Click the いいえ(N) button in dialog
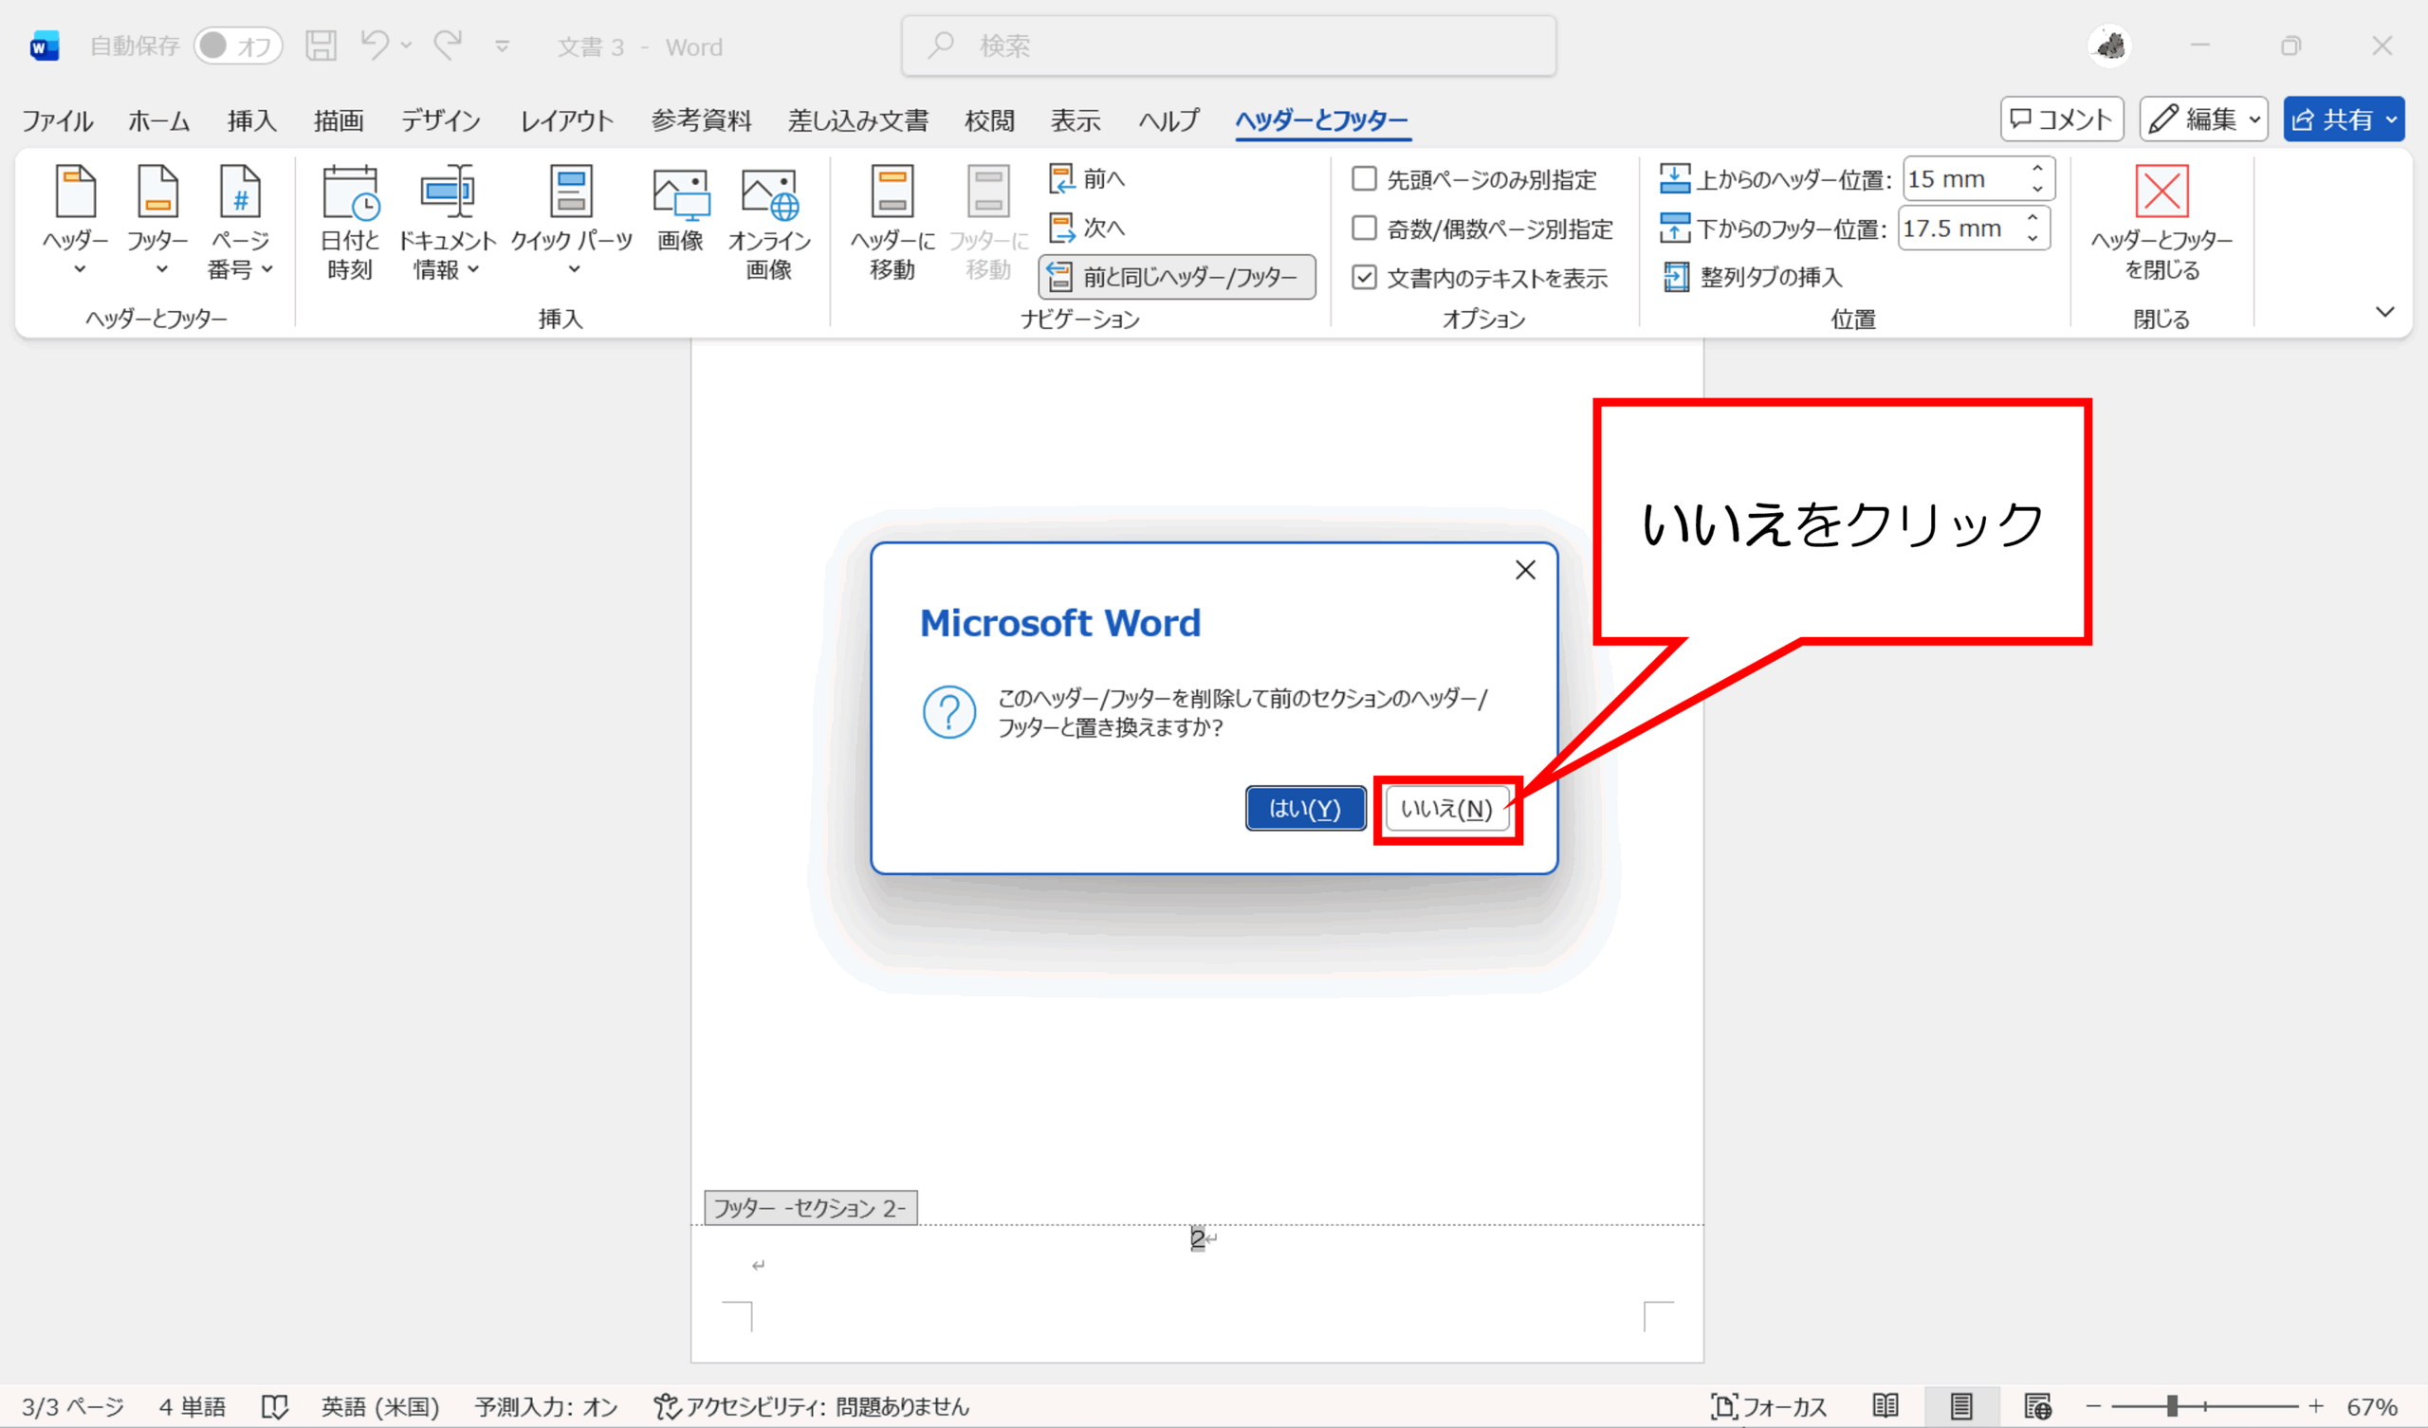Image resolution: width=2428 pixels, height=1428 pixels. (1446, 809)
